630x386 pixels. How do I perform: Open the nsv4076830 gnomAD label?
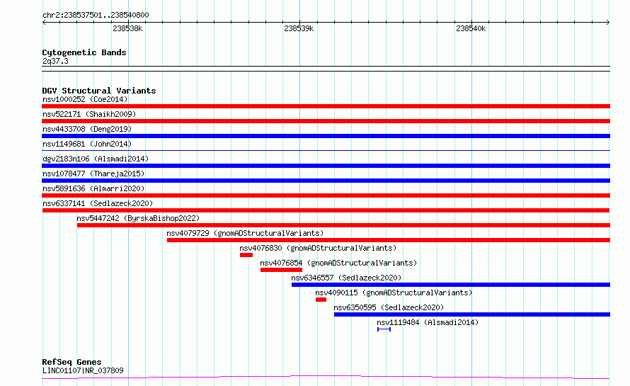point(318,248)
